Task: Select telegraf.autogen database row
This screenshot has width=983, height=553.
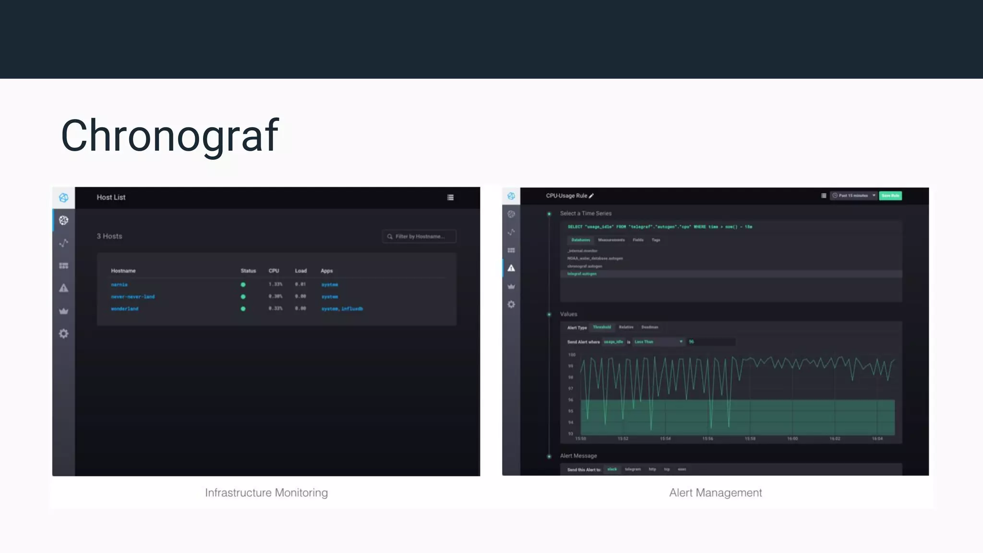Action: point(731,274)
